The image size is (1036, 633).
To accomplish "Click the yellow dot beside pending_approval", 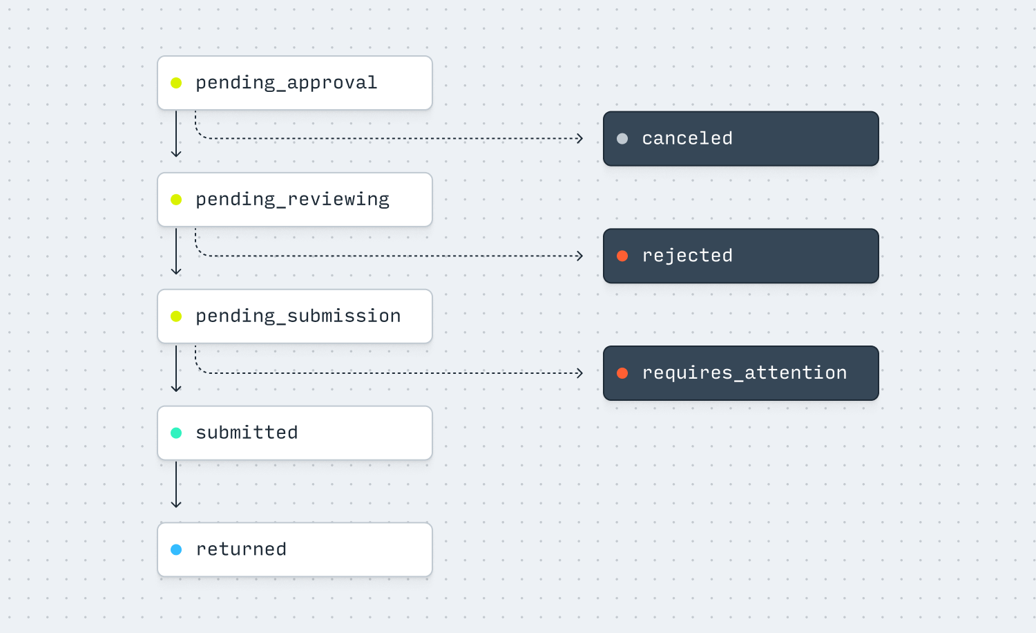I will point(176,83).
